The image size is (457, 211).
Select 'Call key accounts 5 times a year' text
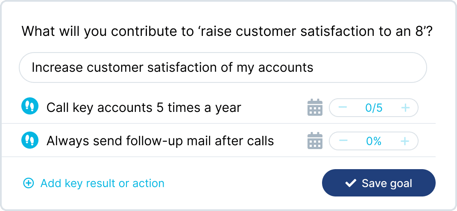coord(144,108)
